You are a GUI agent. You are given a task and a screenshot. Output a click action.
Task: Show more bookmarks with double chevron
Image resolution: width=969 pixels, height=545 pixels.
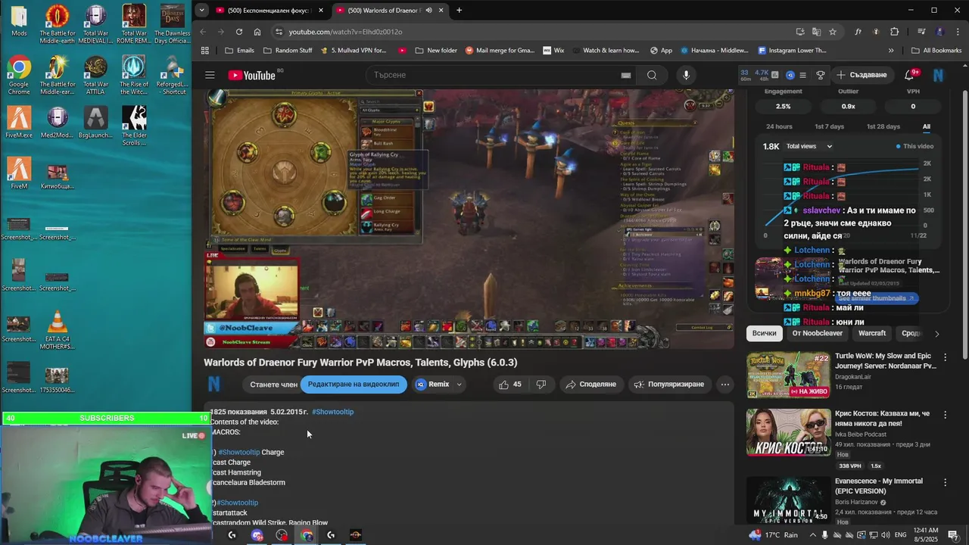point(891,51)
